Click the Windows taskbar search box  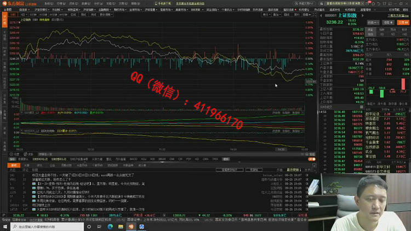click(47, 227)
